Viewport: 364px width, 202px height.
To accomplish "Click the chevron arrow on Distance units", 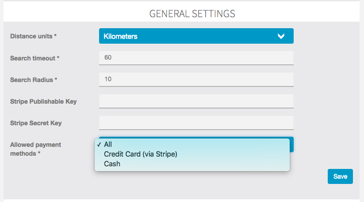I will coord(281,36).
